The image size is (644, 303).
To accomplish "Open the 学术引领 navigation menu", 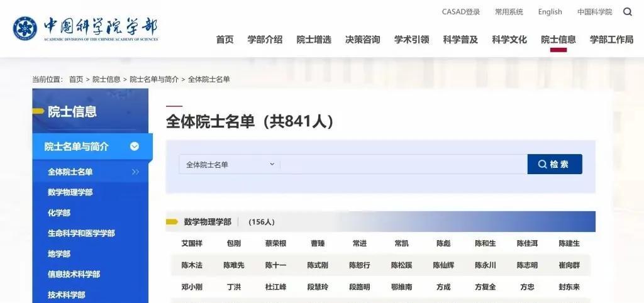I will [x=411, y=40].
